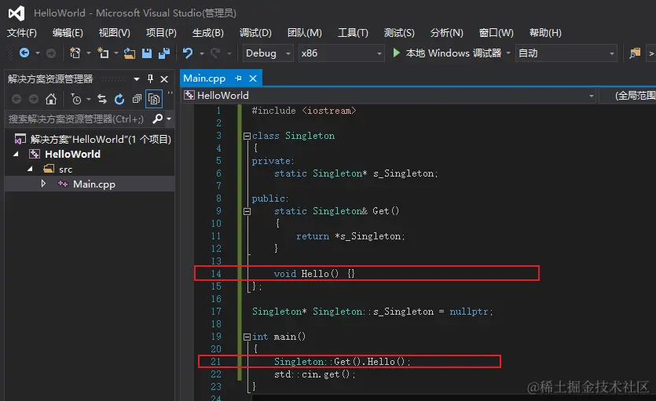656x401 pixels.
Task: Open the HelloWorld scope navigation dropdown
Action: point(389,96)
